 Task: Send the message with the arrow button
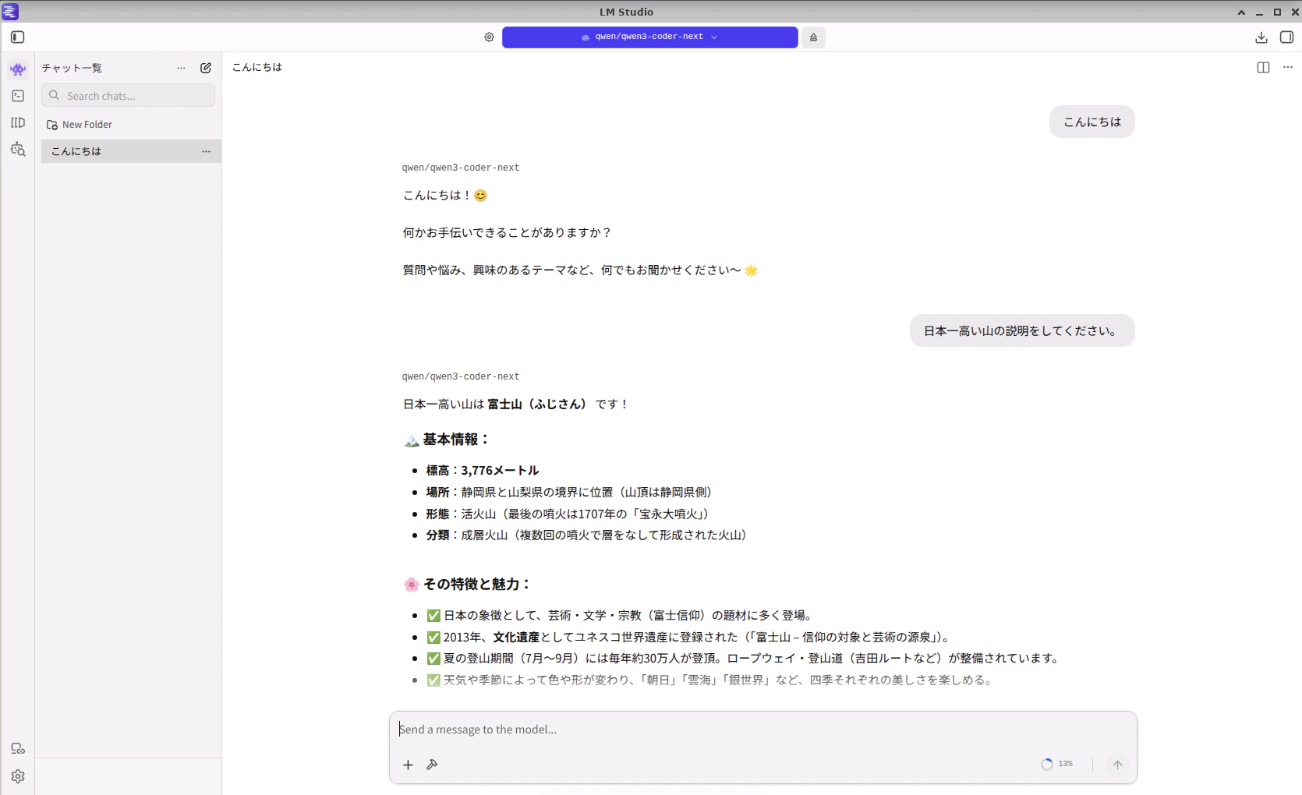[x=1117, y=765]
